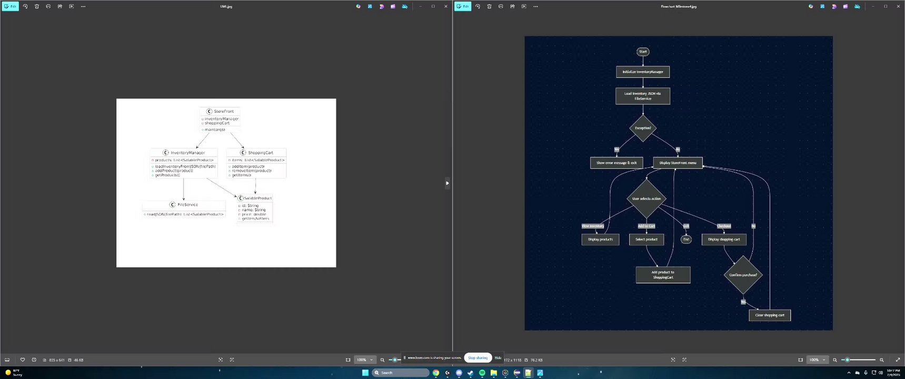
Task: Open Steam from the taskbar
Action: (471, 373)
